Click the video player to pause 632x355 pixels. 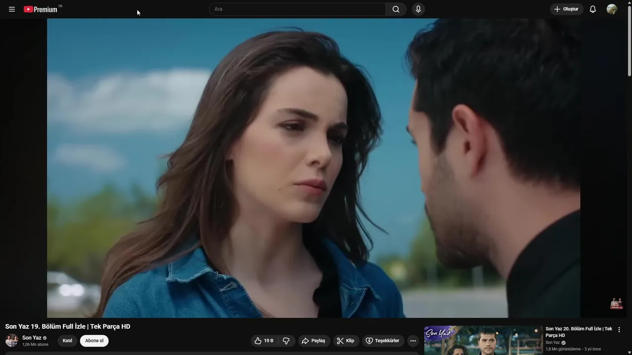tap(314, 168)
